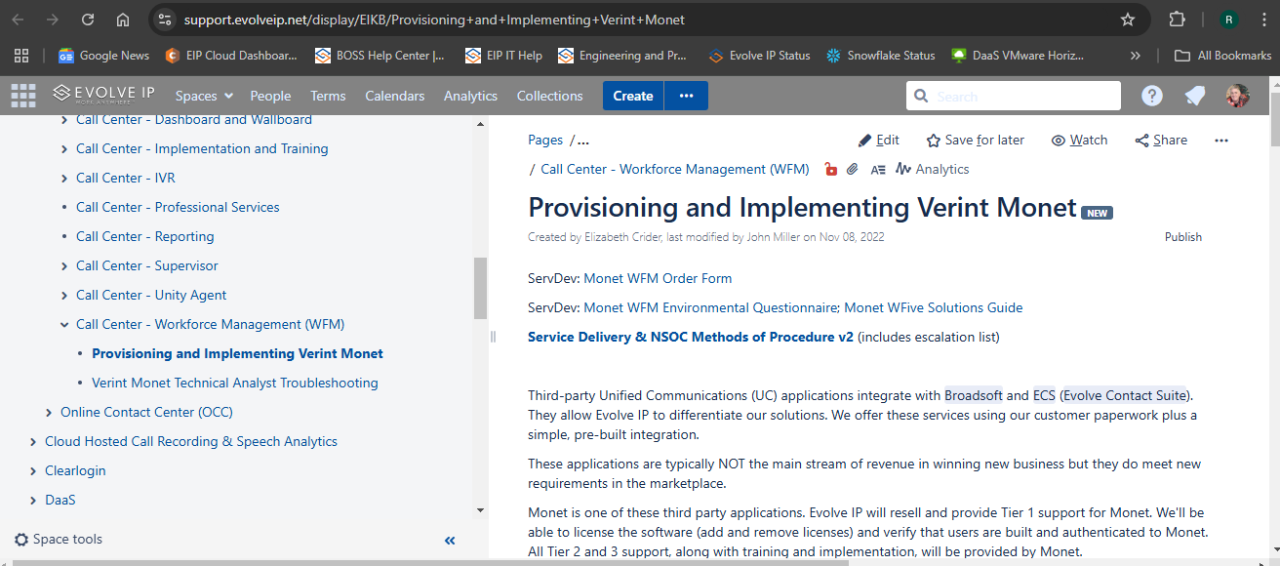
Task: Open the Monet WFM Order Form link
Action: (658, 278)
